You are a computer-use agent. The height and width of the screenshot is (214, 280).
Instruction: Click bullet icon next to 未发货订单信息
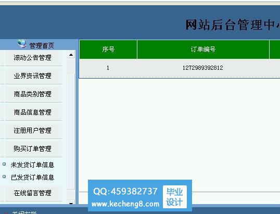4,164
